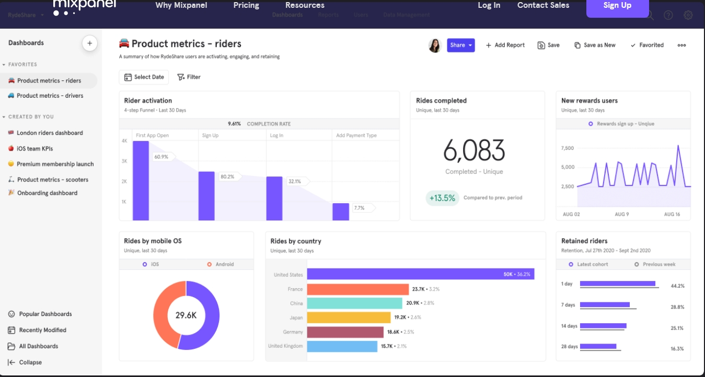
Task: Collapse the Created By You section
Action: [28, 117]
